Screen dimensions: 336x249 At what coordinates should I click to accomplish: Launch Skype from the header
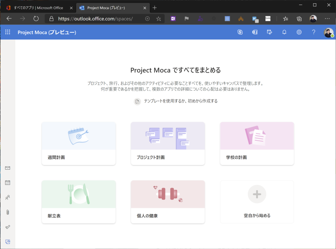pyautogui.click(x=240, y=32)
